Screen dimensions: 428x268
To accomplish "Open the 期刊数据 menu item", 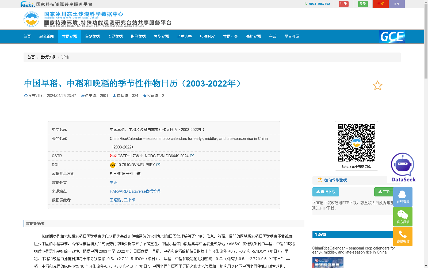I will click(138, 36).
